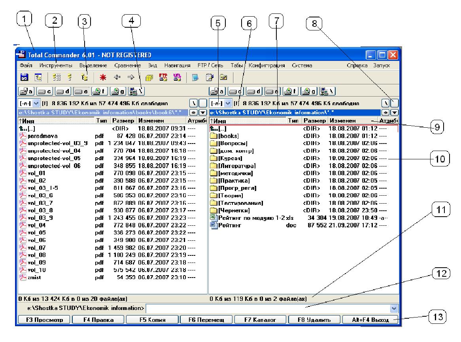The image size is (461, 342).
Task: Open left panel [-e-] drive dropdown
Action: click(x=36, y=104)
